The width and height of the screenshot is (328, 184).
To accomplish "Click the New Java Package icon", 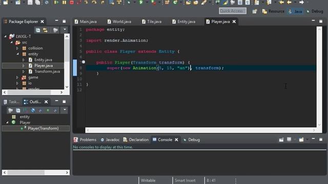I will click(167, 3).
